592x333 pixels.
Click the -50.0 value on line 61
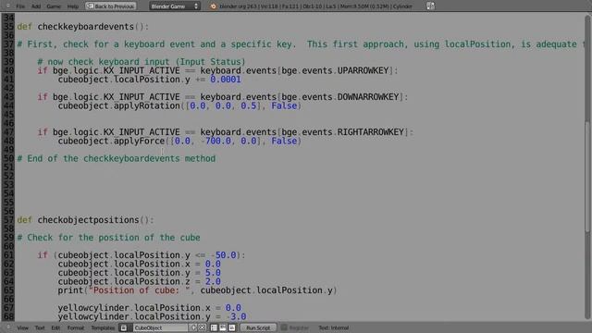pos(223,255)
